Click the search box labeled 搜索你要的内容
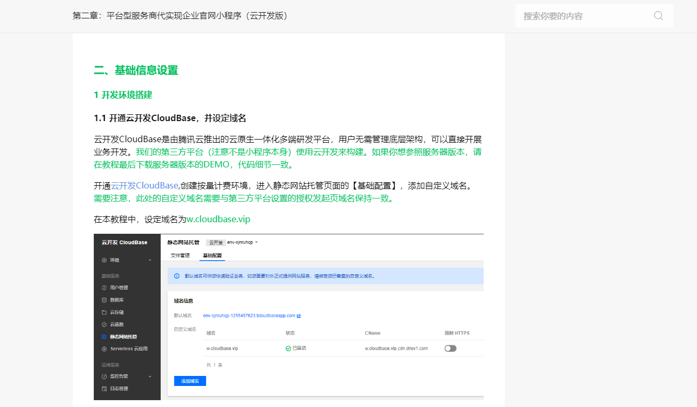 (594, 16)
